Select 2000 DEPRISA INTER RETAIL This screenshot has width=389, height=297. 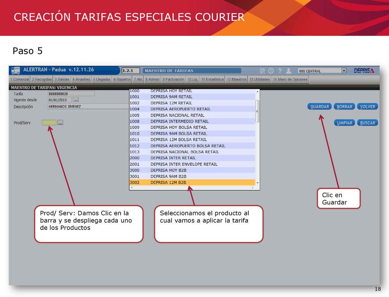coord(192,158)
